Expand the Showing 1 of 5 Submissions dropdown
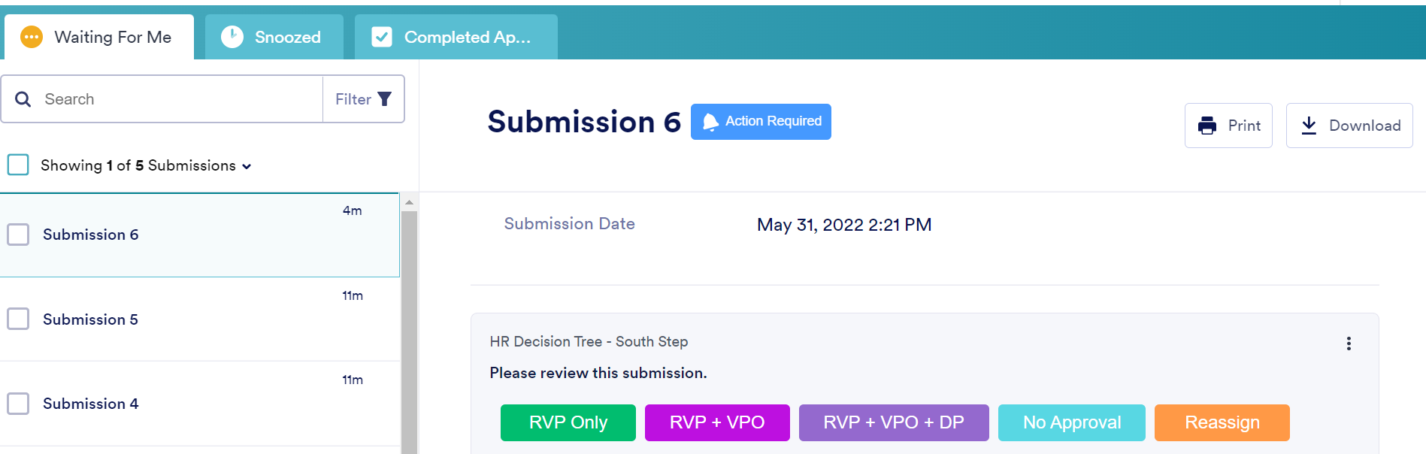The width and height of the screenshot is (1426, 454). (247, 165)
